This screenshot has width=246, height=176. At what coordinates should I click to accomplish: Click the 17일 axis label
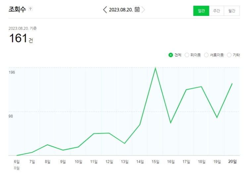[x=186, y=161]
